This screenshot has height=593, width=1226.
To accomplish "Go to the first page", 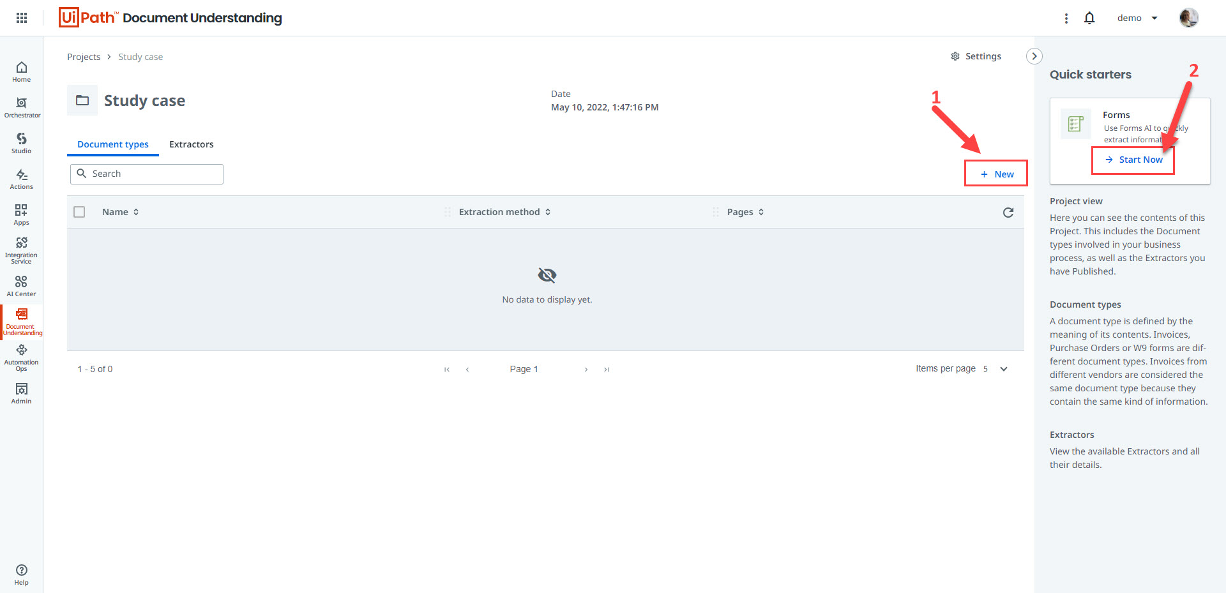I will click(447, 369).
